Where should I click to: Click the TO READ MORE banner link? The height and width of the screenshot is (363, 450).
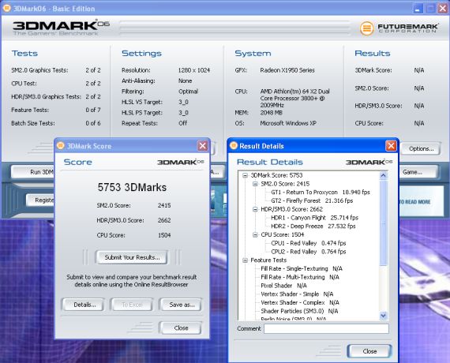pyautogui.click(x=414, y=202)
